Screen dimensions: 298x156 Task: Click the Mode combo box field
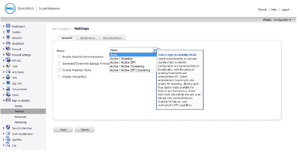click(133, 50)
